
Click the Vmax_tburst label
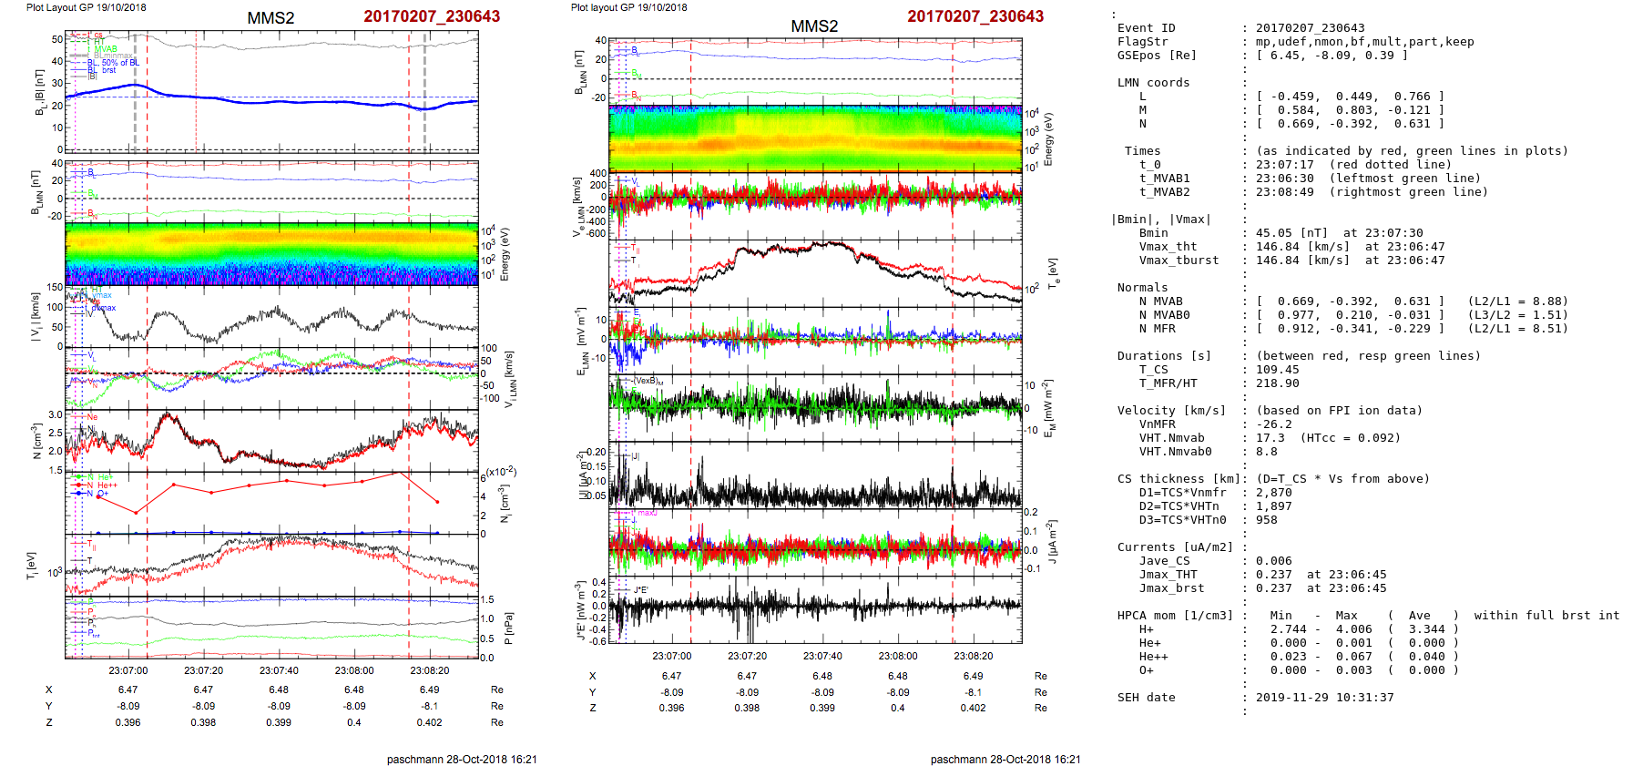point(1179,260)
